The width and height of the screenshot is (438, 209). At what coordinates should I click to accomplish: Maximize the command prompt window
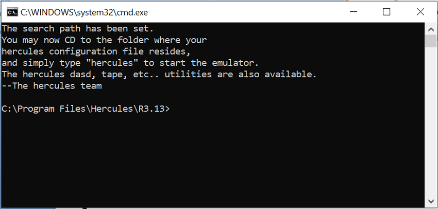(386, 12)
